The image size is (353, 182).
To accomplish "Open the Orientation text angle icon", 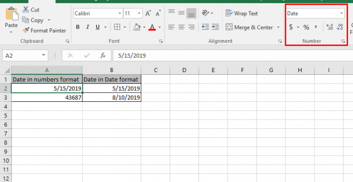I will [x=205, y=13].
